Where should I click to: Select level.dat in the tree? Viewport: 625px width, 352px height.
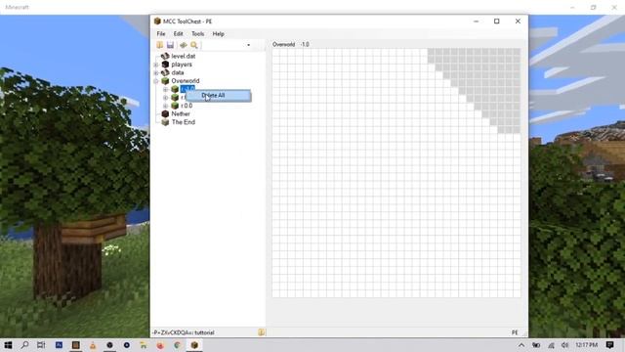[184, 57]
